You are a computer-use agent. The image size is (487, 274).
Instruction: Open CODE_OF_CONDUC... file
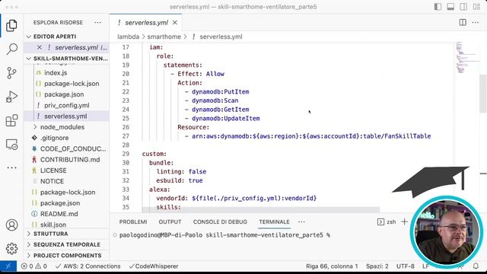[73, 149]
